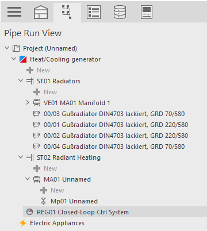Screen dimensions: 207x231
Task: Select Electric Appliances in the tree
Action: [x=57, y=223]
